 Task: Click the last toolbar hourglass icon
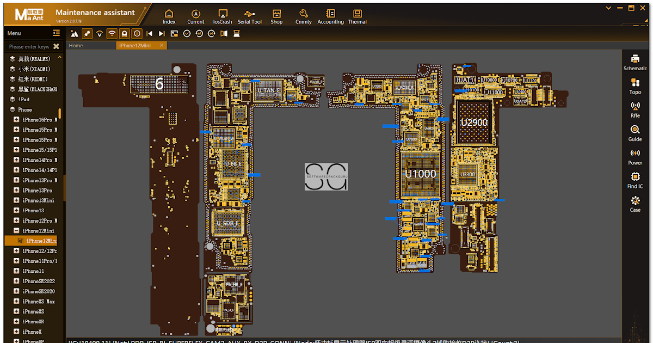coord(236,33)
